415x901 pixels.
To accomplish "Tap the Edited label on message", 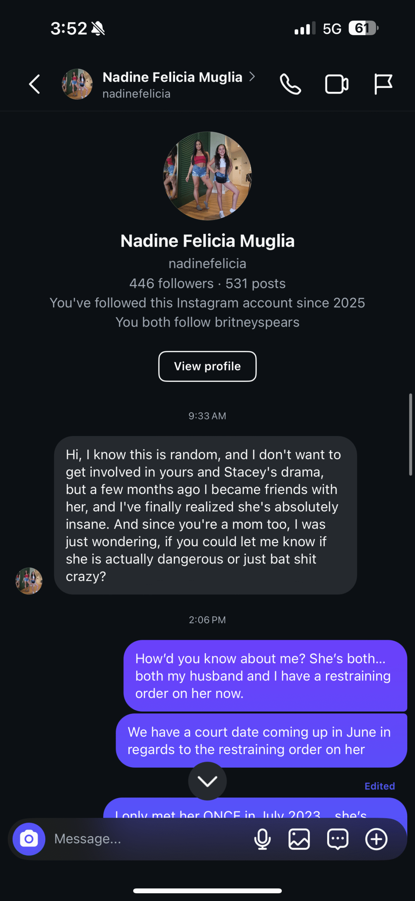I will pyautogui.click(x=380, y=786).
